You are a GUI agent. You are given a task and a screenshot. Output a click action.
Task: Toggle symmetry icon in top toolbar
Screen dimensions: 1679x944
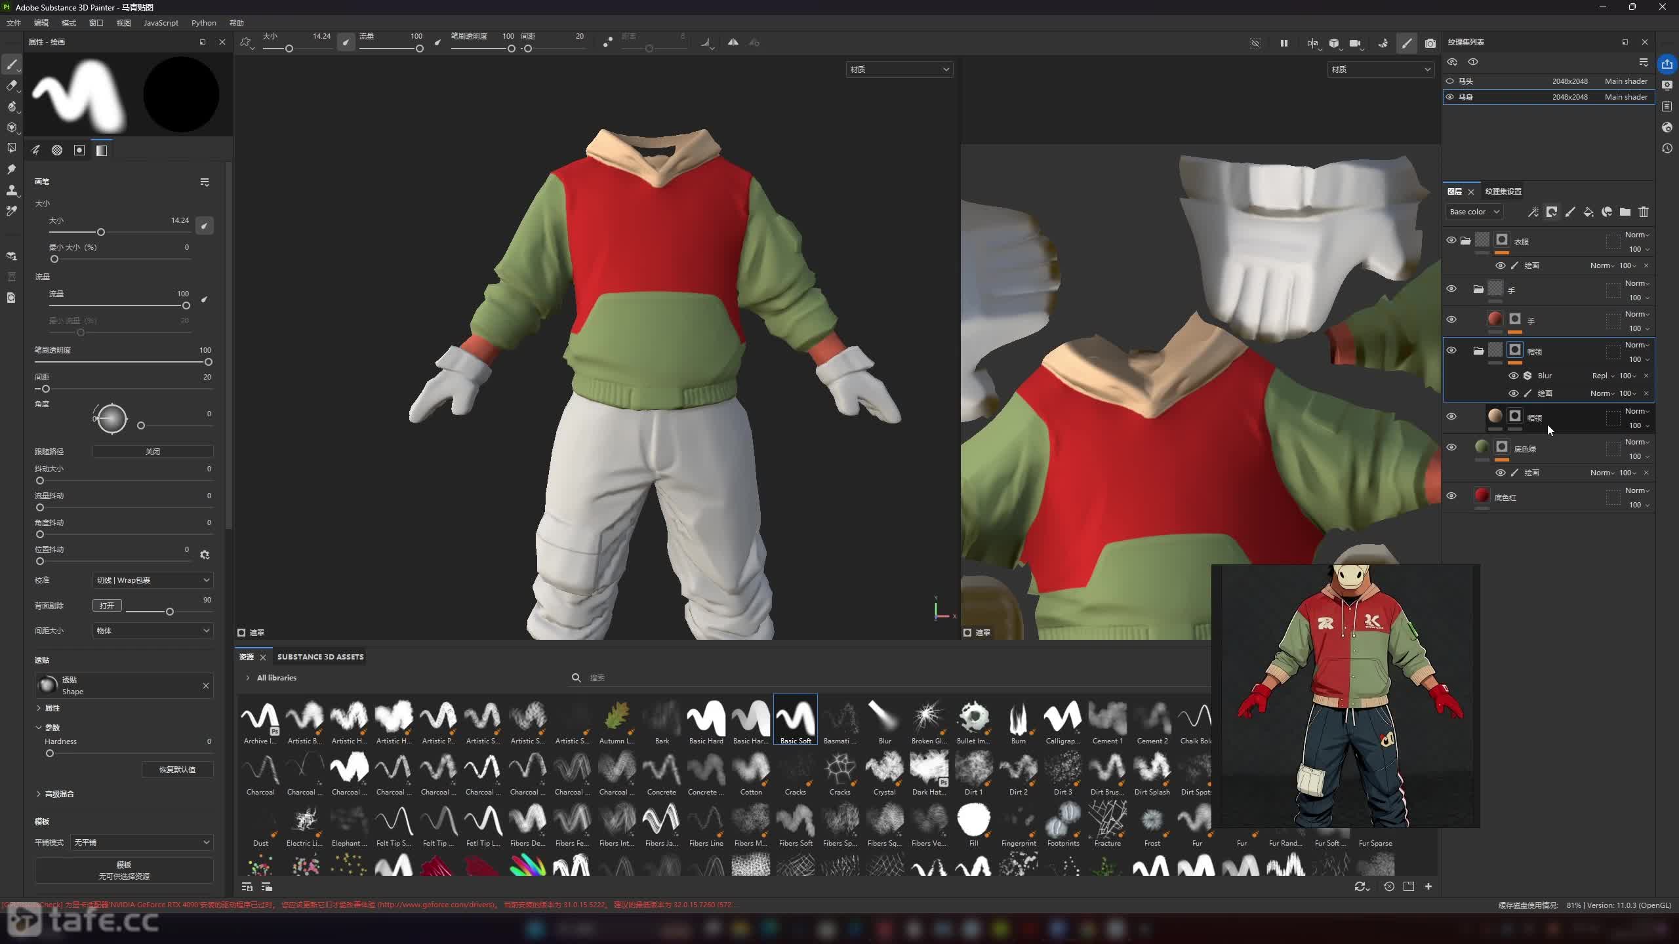click(x=733, y=43)
